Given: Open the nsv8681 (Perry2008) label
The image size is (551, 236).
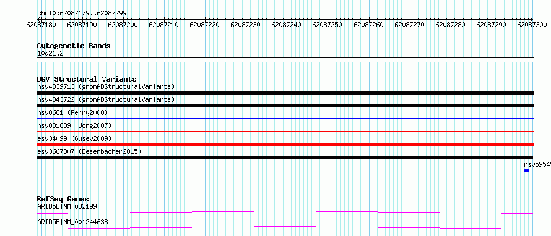Looking at the screenshot, I should [72, 112].
